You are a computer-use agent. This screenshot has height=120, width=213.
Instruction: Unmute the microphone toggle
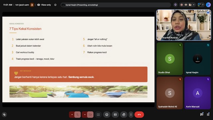click(78, 115)
